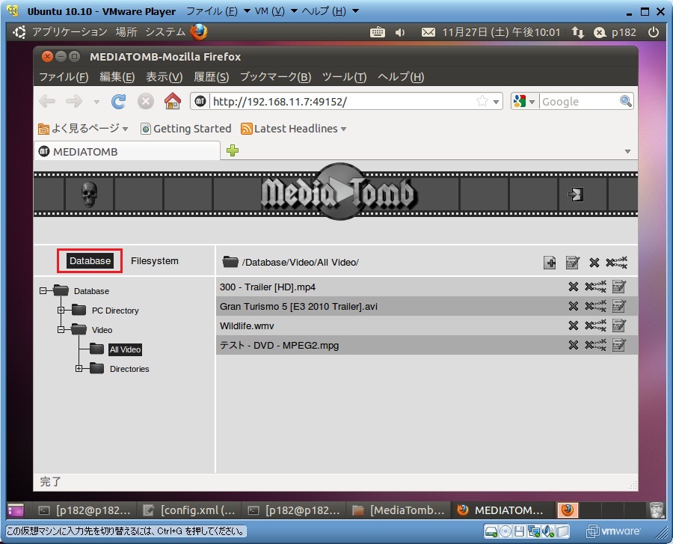Open Wildlife.wmv file link
The height and width of the screenshot is (544, 673).
[x=247, y=326]
